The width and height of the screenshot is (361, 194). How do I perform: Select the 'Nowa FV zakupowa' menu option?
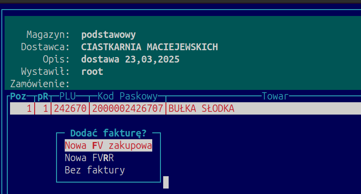108,146
